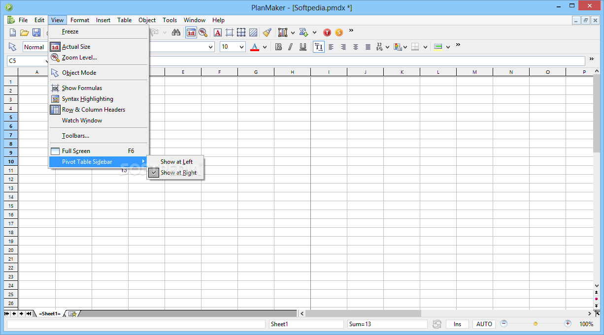
Task: Expand the number format dropdown arrow
Action: click(388, 47)
